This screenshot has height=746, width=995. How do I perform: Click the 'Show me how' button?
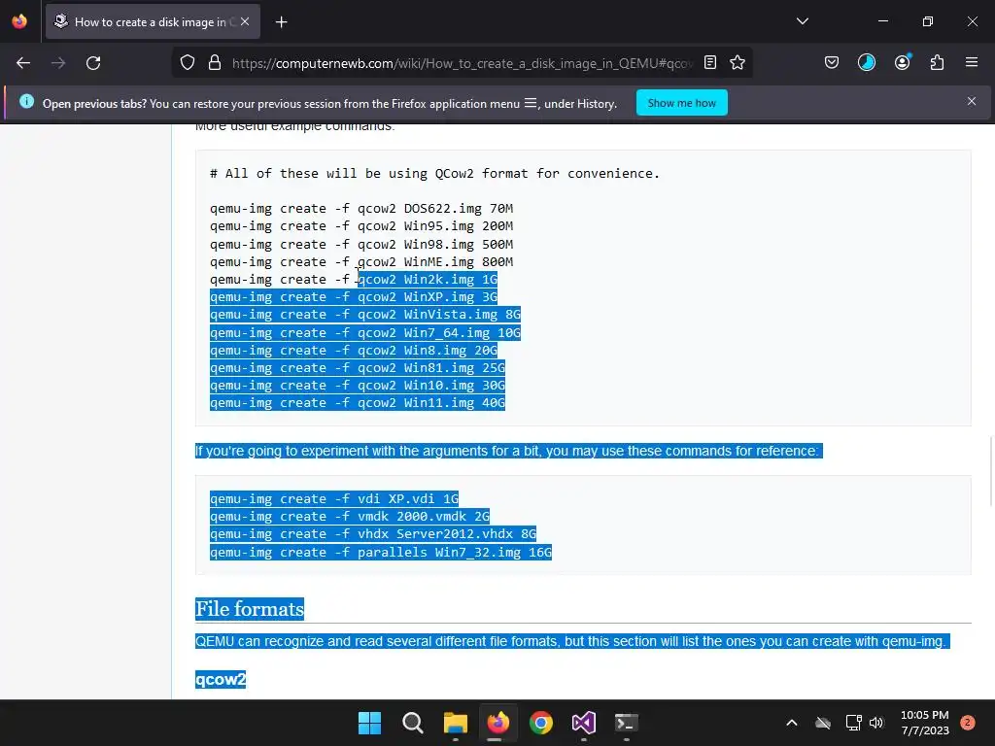click(681, 103)
